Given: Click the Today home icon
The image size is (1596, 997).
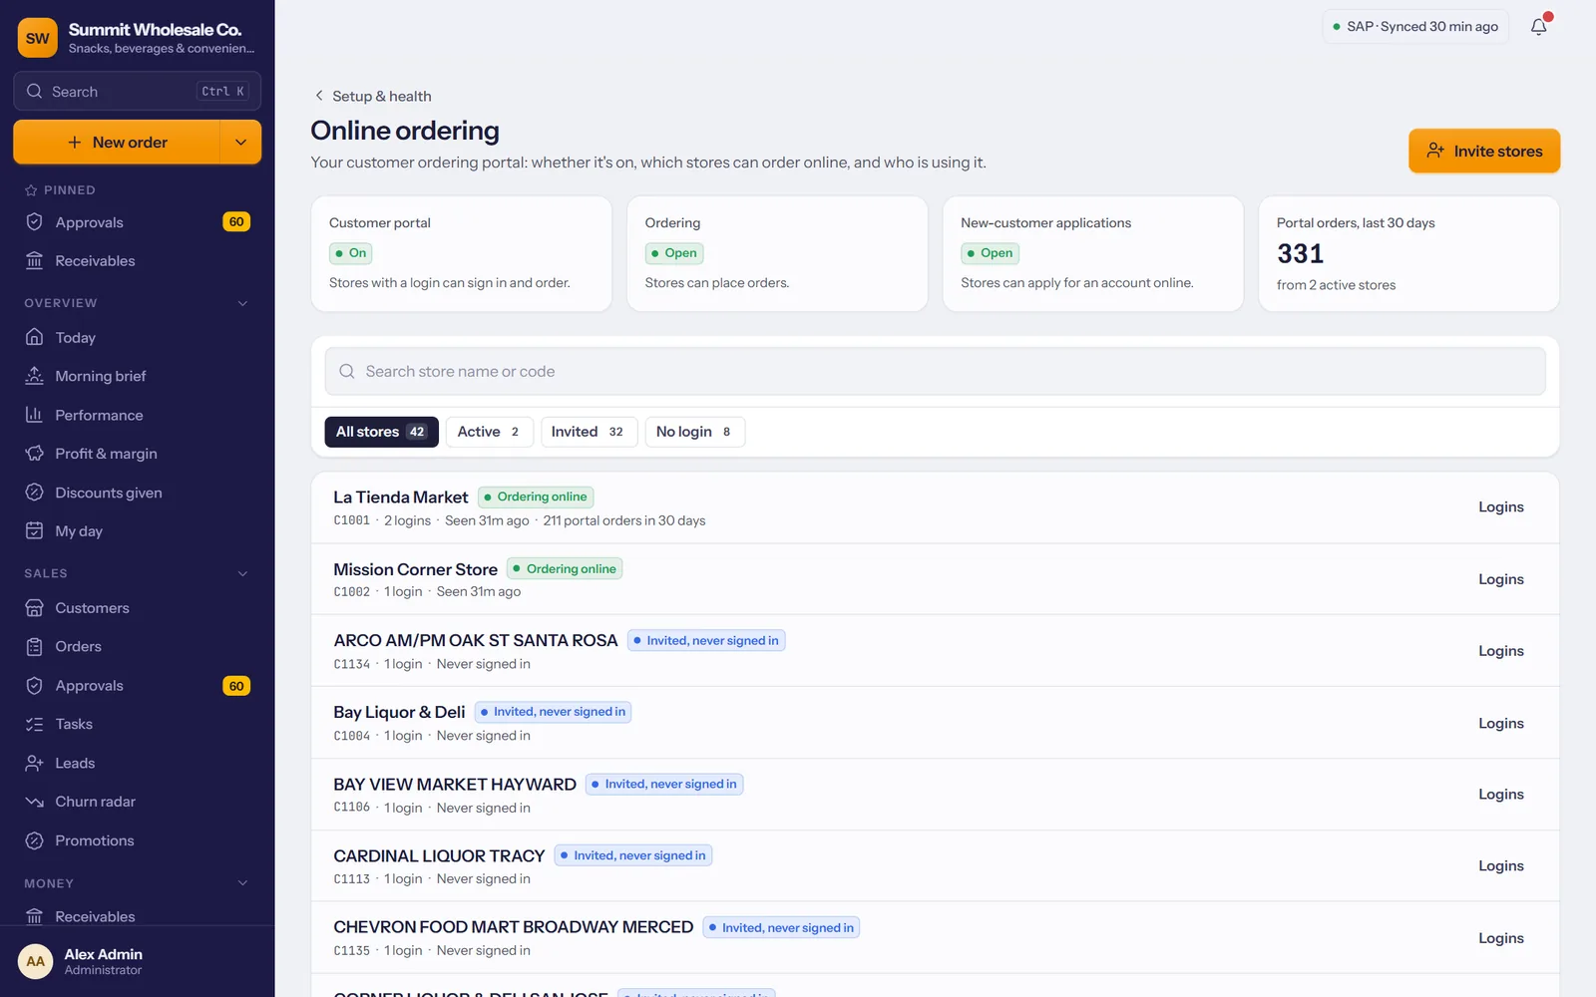Looking at the screenshot, I should (x=34, y=337).
